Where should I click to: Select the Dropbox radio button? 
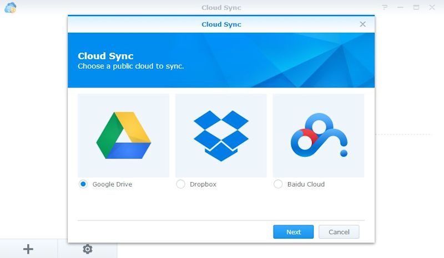coord(181,184)
